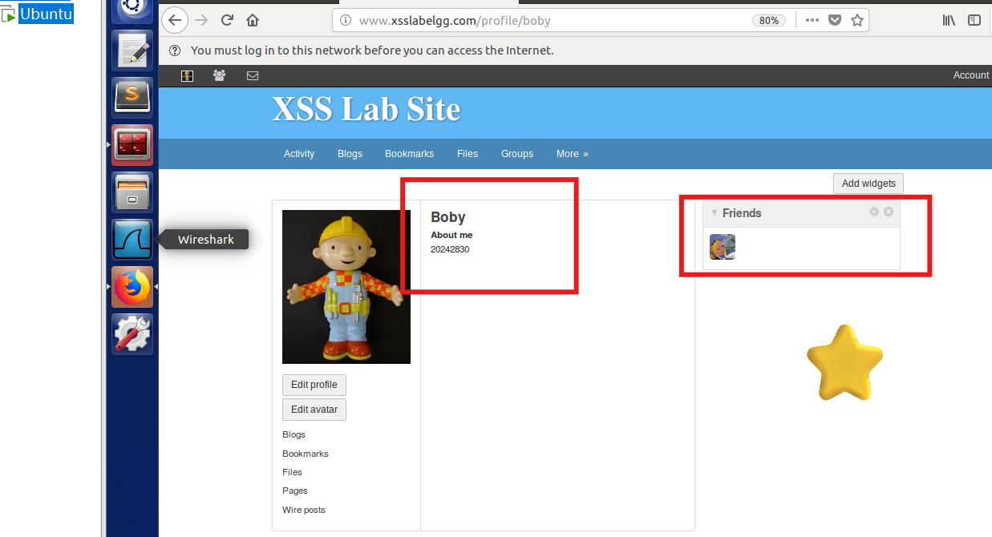992x537 pixels.
Task: Launch Sublime Text from launcher
Action: [x=132, y=98]
